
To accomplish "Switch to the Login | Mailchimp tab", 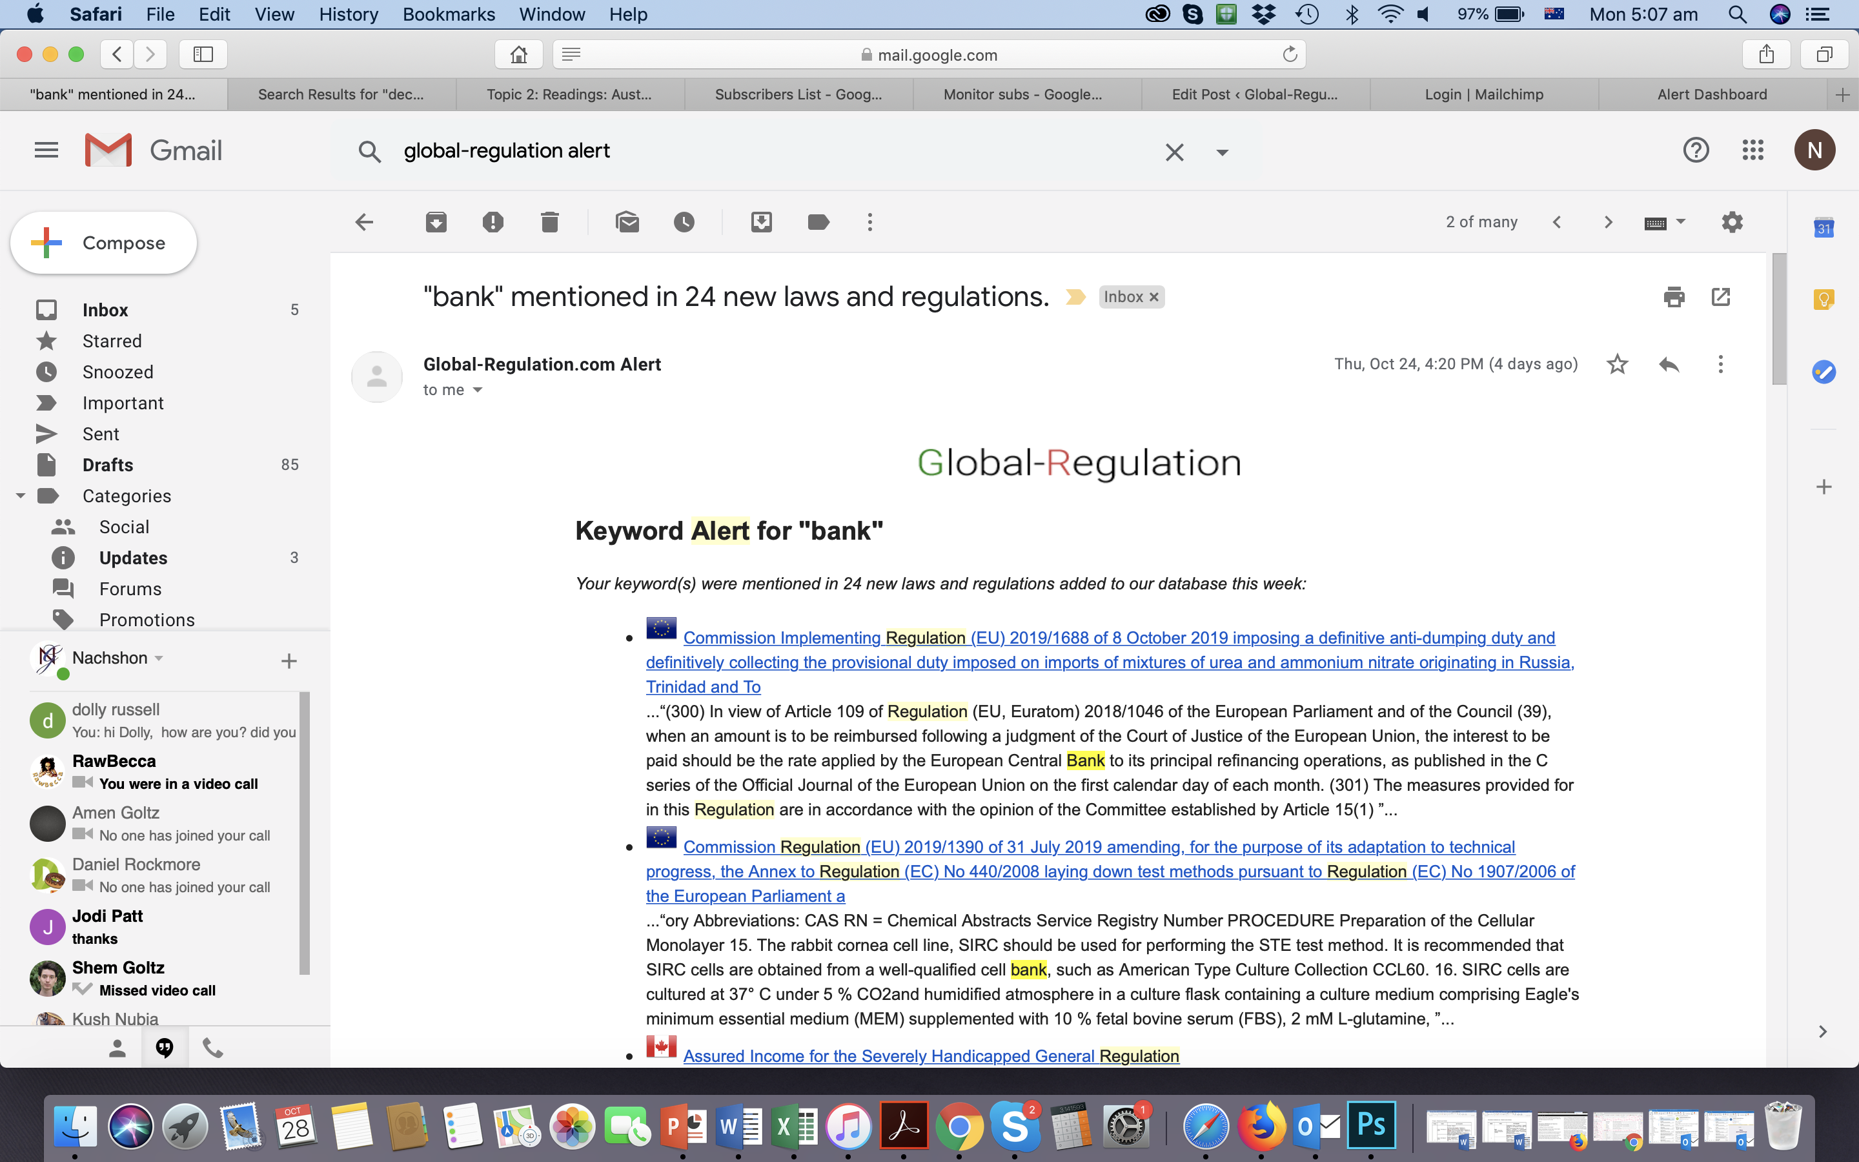I will (1484, 94).
